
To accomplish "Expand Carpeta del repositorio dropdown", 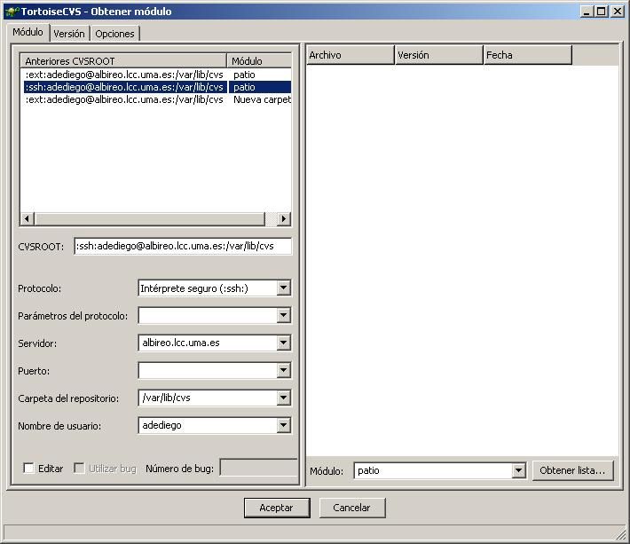I will click(284, 398).
